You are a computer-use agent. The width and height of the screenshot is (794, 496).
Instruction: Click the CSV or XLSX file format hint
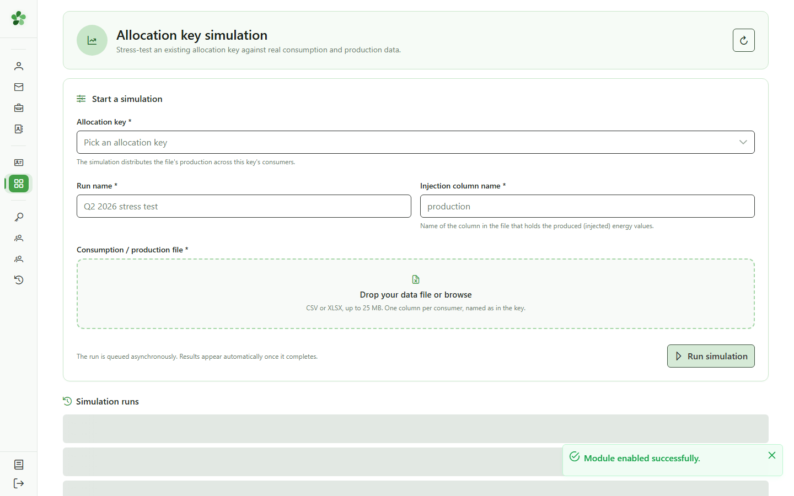click(x=416, y=308)
